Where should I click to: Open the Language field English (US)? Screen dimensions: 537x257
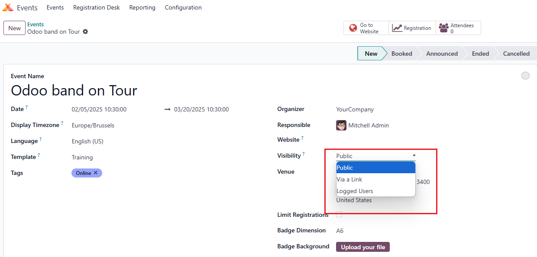tap(87, 141)
